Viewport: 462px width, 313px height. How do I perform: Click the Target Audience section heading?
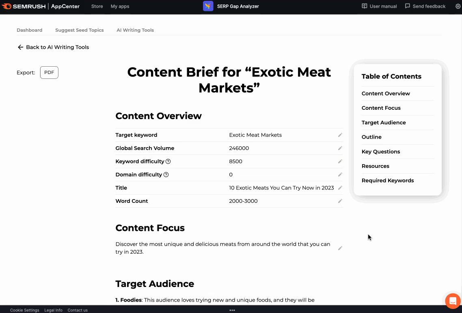pyautogui.click(x=155, y=284)
